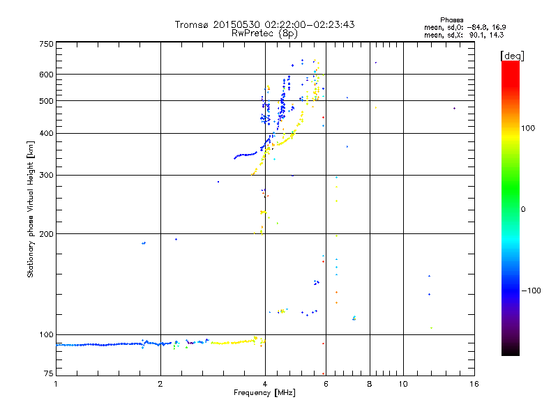Click the "Phases" header text

coord(451,20)
